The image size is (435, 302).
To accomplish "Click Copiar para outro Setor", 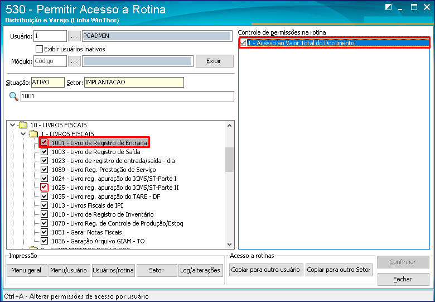I will coord(339,270).
